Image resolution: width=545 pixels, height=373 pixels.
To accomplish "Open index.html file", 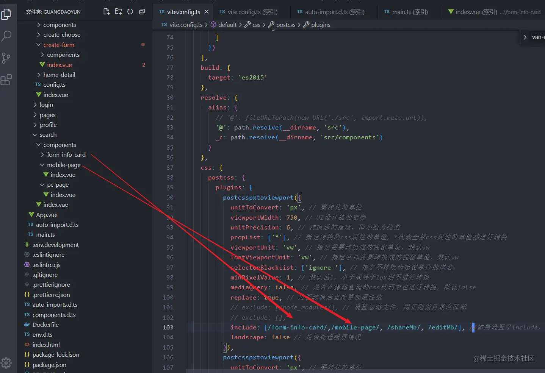I will (x=46, y=345).
